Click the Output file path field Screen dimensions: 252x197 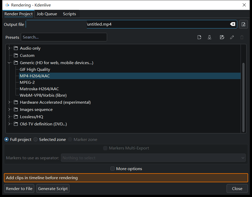tap(131, 24)
